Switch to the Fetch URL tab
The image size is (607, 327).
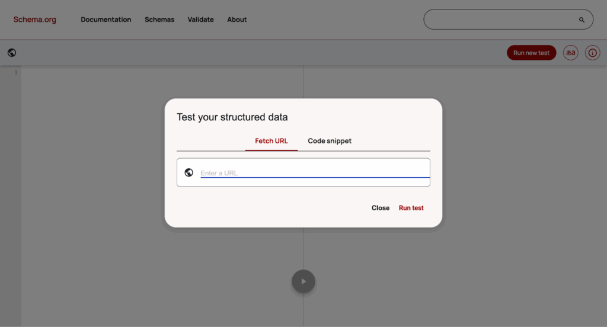[271, 141]
